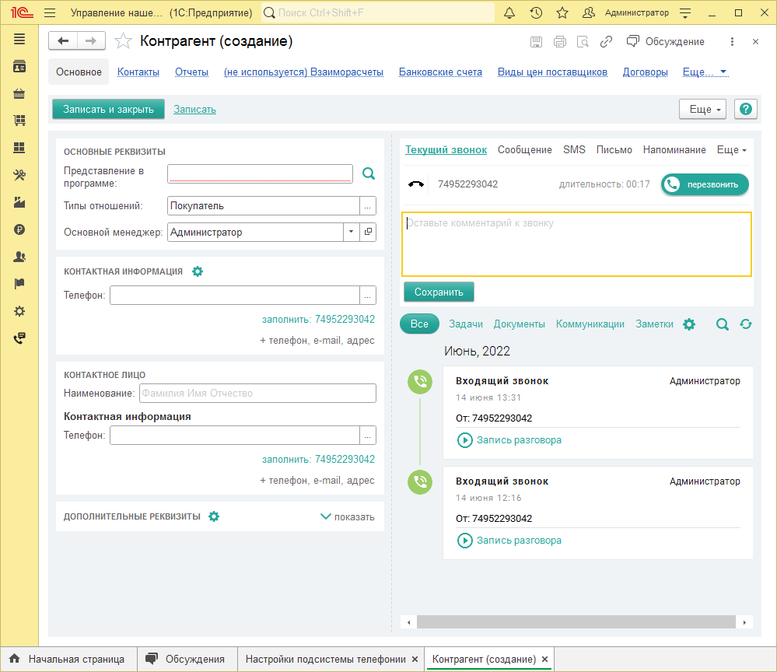
Task: Click the favorites star next to Контрагент title
Action: tap(123, 41)
